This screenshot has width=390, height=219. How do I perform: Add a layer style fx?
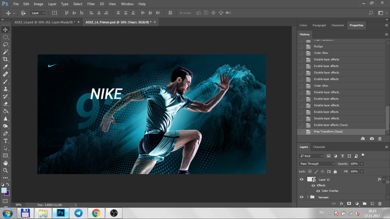342,203
